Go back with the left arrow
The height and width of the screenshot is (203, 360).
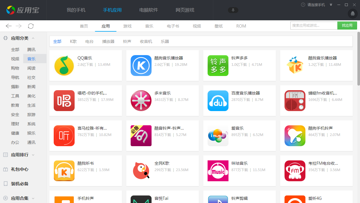(9, 26)
